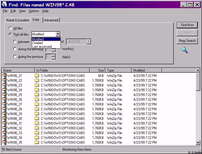Click folder icon in WIN98_26 row
This screenshot has width=202, height=154.
(37, 99)
